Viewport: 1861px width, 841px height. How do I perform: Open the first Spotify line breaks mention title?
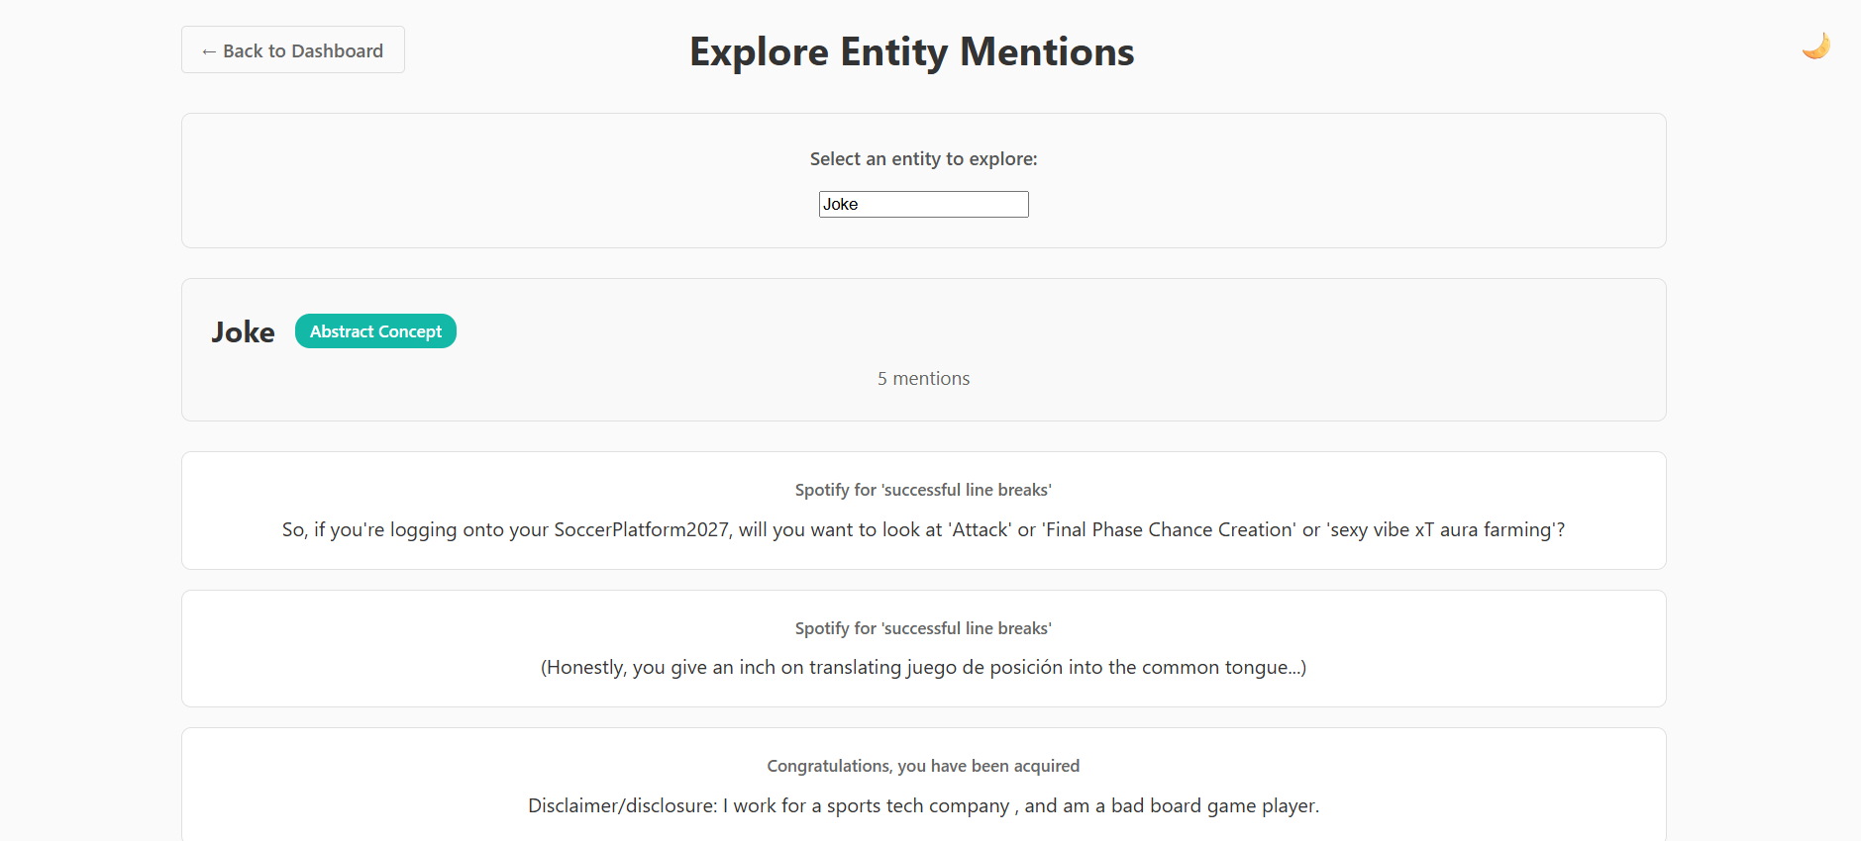click(923, 491)
